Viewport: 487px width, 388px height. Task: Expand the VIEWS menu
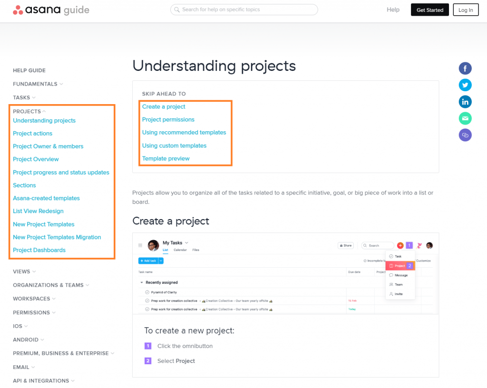[24, 272]
